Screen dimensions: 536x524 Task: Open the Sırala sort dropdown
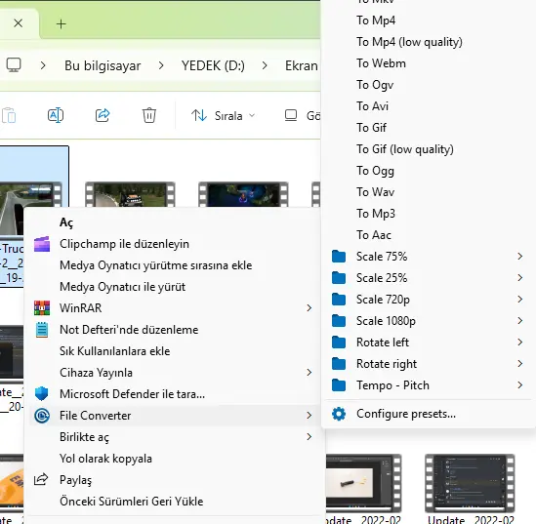coord(223,116)
